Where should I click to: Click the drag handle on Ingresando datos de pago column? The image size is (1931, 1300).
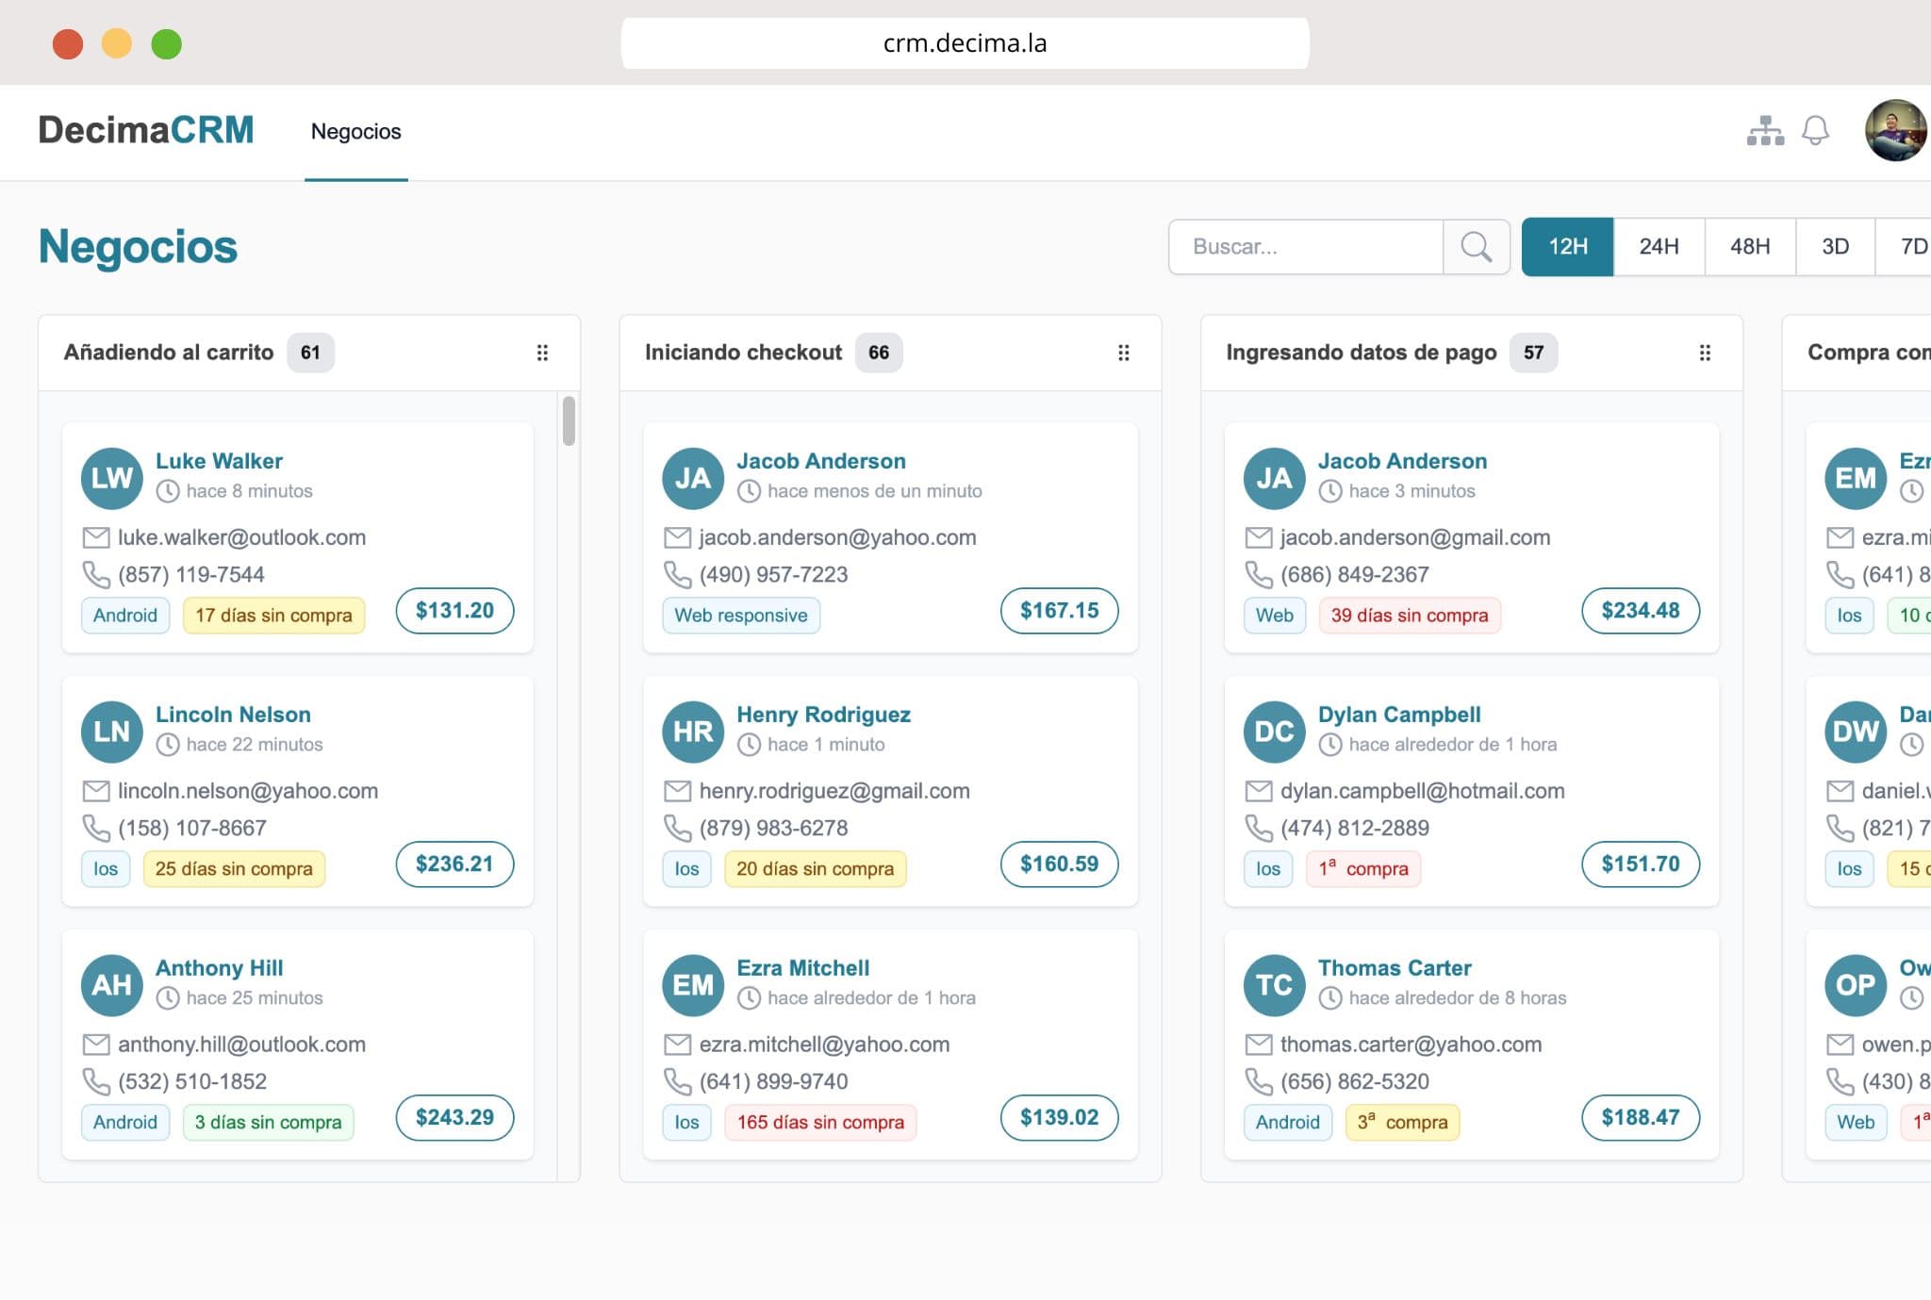click(x=1704, y=353)
